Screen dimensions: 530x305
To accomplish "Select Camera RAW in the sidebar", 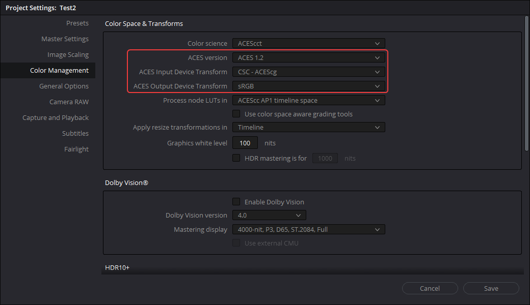I will (x=69, y=102).
